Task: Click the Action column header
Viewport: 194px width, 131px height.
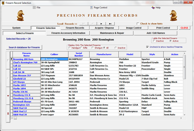Action: 173,54
